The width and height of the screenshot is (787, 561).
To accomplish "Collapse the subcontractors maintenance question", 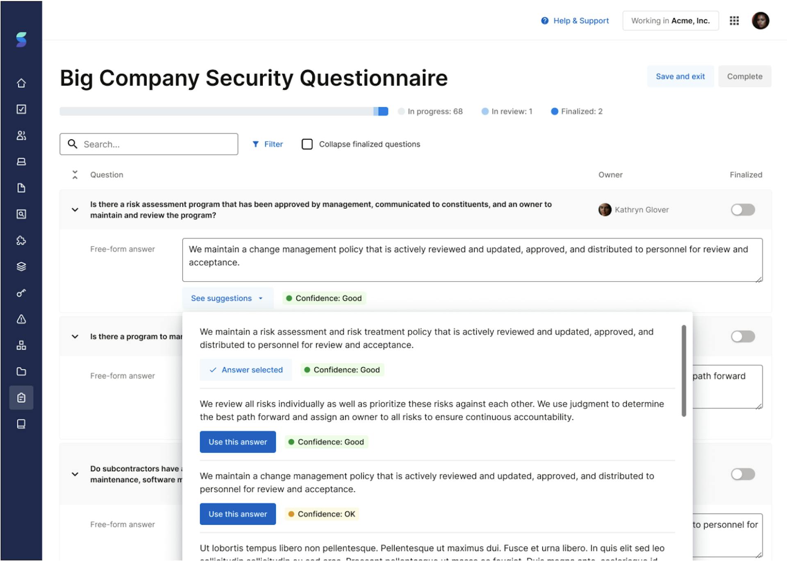I will (x=75, y=474).
